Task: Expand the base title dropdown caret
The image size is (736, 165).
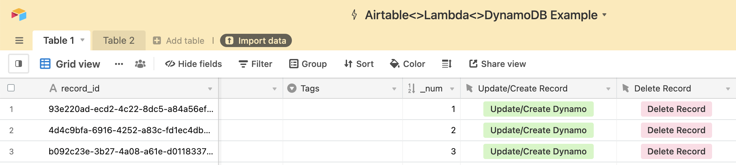Action: [x=605, y=15]
